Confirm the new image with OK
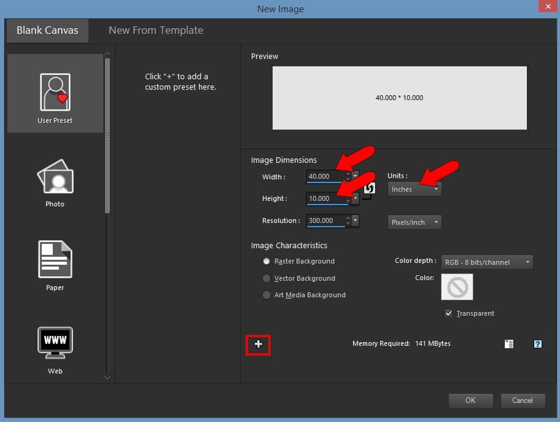560x422 pixels. tap(470, 400)
